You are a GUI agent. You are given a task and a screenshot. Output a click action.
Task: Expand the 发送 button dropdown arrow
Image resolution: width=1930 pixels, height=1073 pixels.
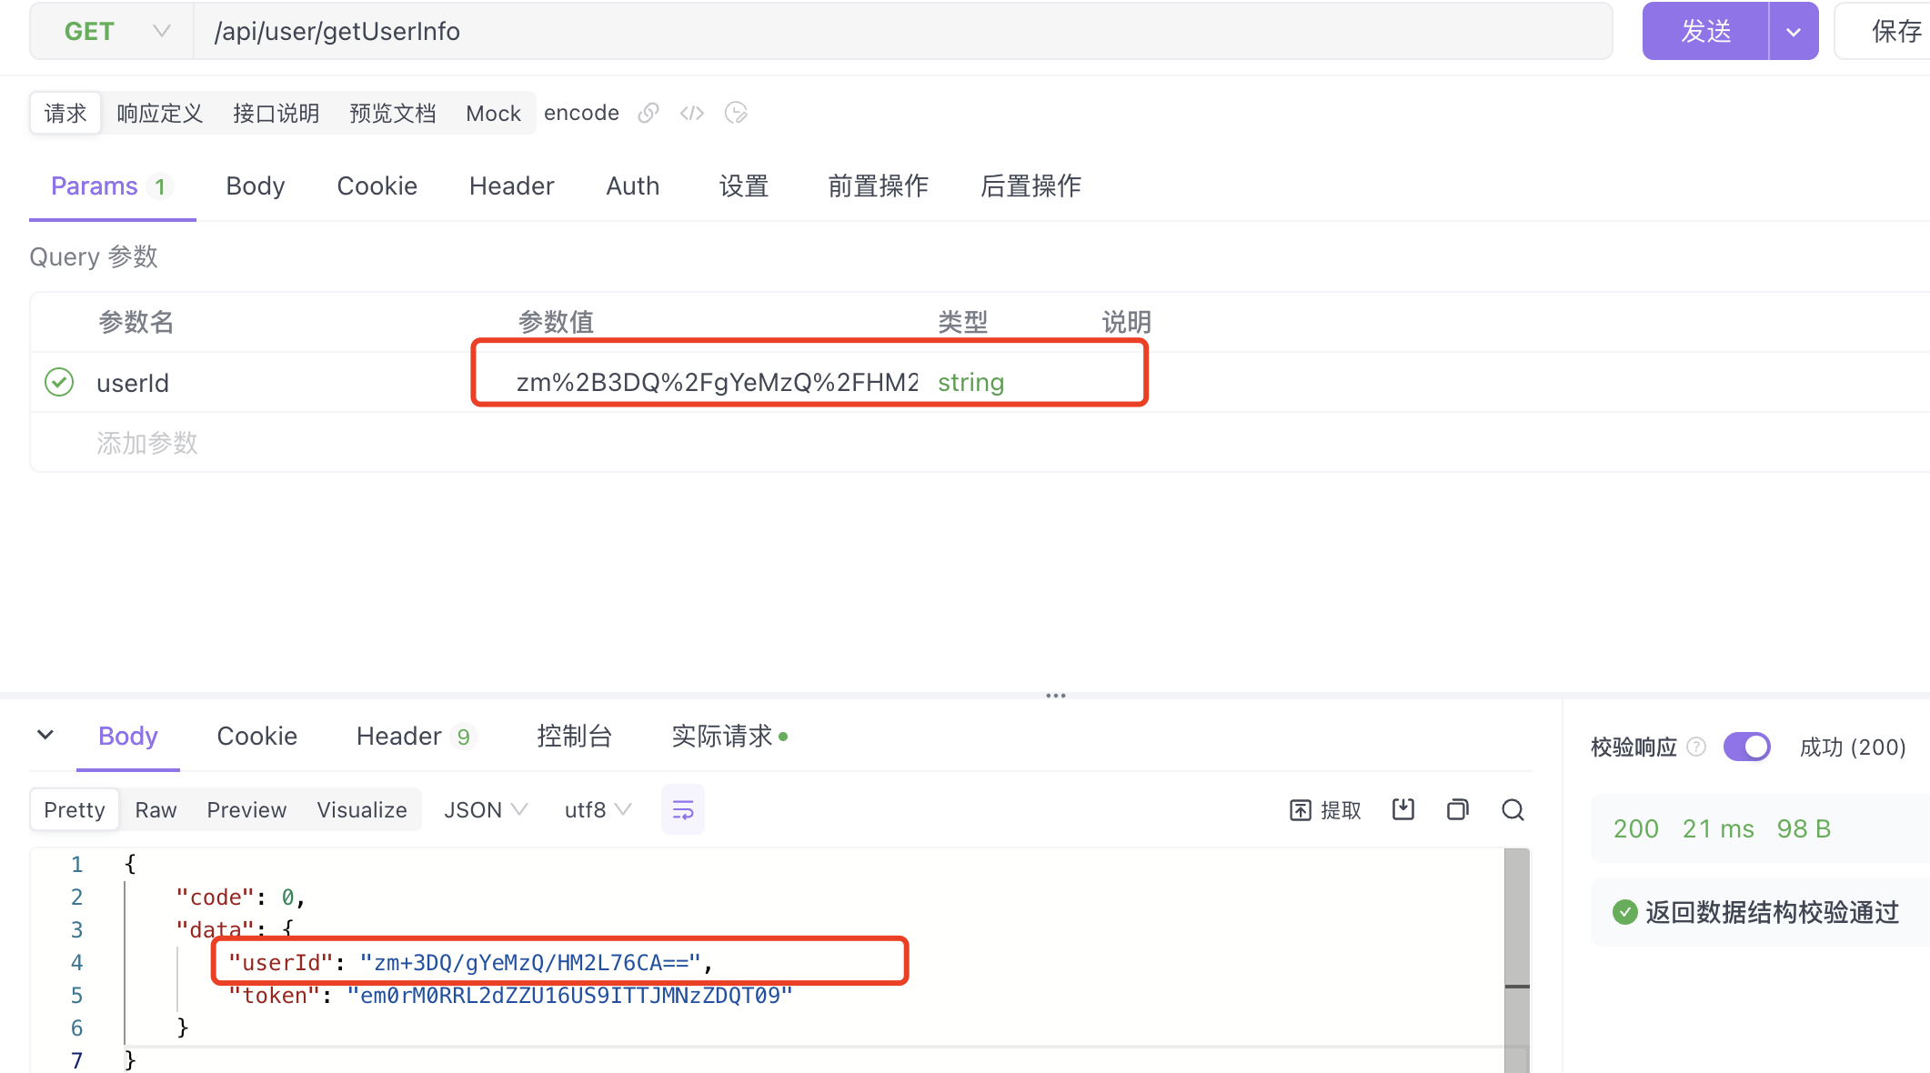1793,32
